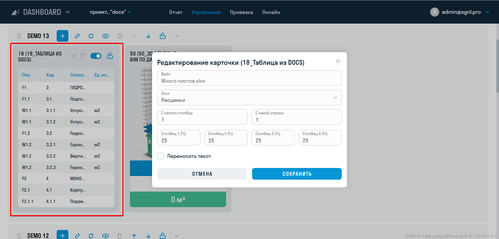This screenshot has height=239, width=499.
Task: Click the unlock padlock icon for DEMO 13
Action: (x=163, y=36)
